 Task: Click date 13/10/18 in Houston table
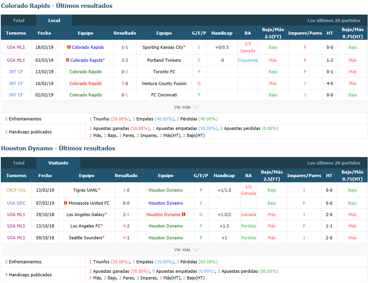(45, 226)
